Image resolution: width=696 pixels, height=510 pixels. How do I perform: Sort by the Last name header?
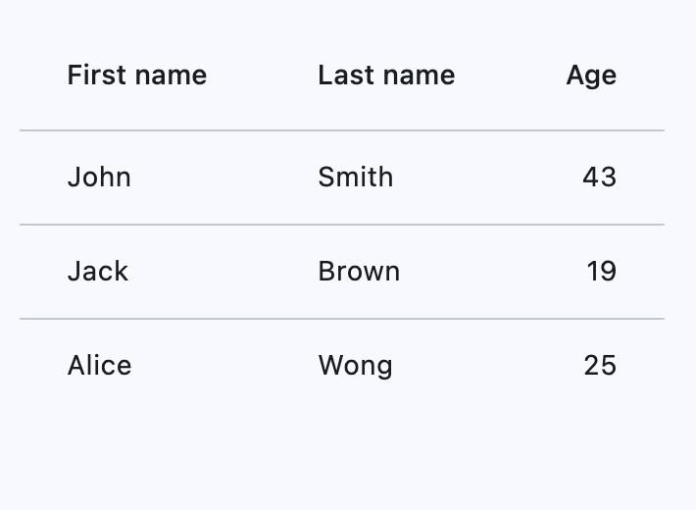click(386, 76)
